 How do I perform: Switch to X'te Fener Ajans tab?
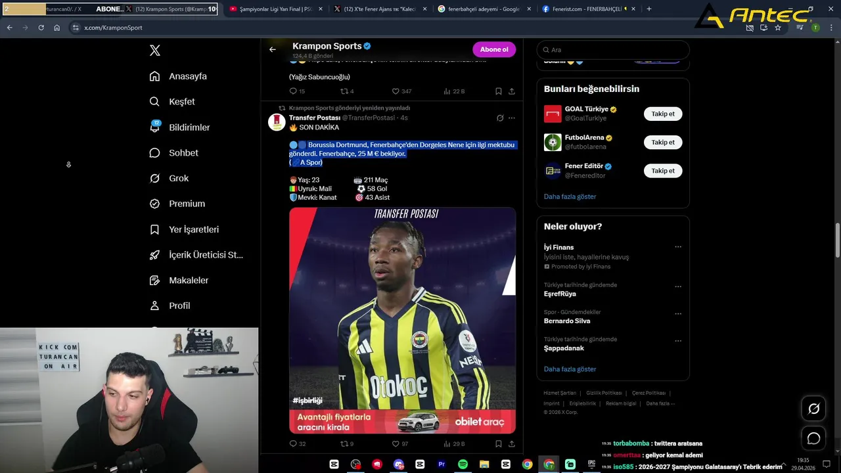pos(379,9)
